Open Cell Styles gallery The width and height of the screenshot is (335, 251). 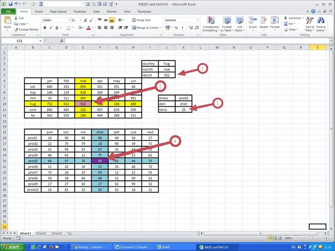(x=239, y=24)
